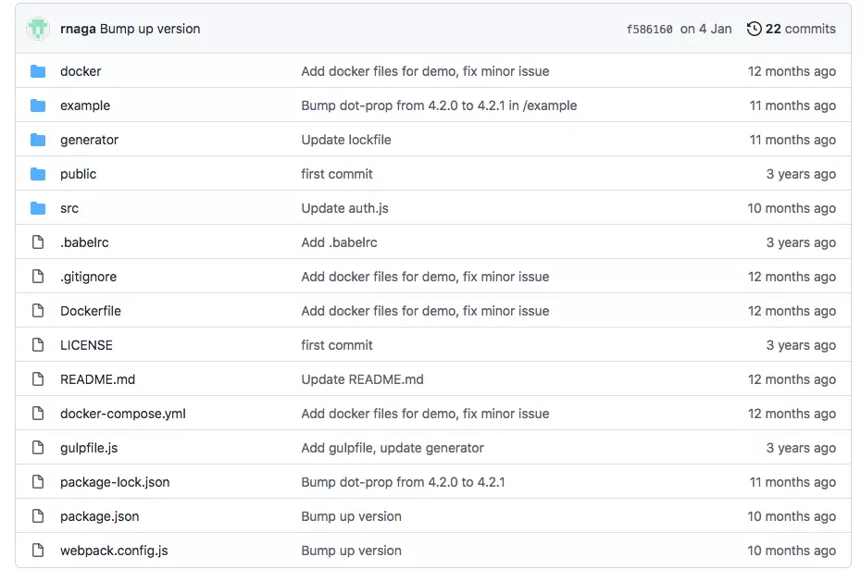The image size is (861, 582).
Task: Click the history clock icon by commits
Action: [x=755, y=29]
